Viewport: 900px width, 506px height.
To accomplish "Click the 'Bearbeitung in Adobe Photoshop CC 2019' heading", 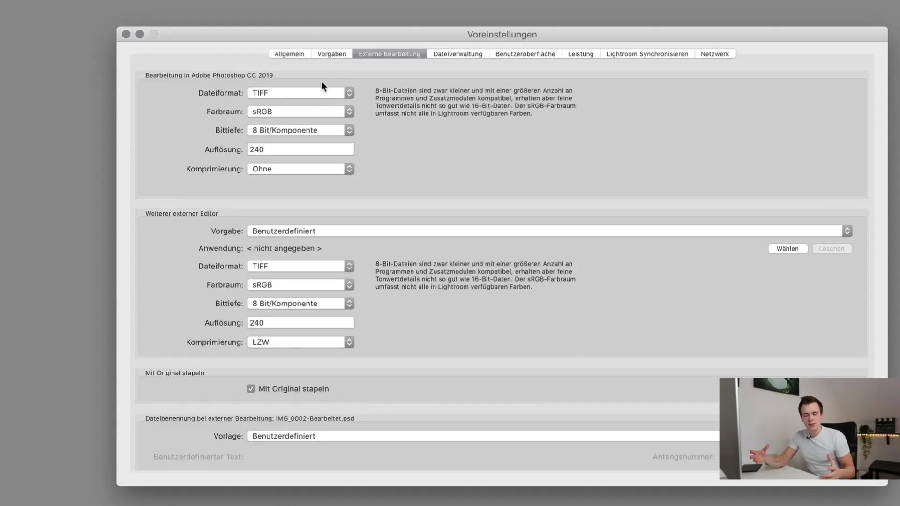I will point(209,75).
